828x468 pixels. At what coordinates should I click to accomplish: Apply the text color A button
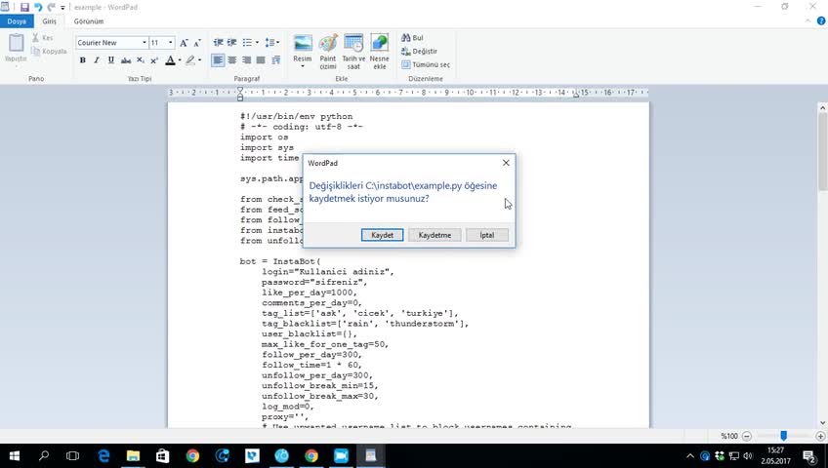tap(170, 60)
